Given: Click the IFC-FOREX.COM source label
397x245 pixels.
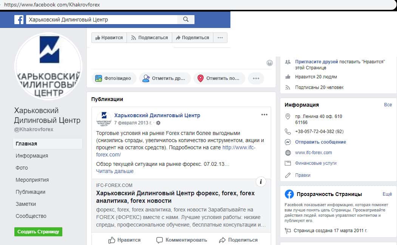Looking at the screenshot, I should [114, 185].
